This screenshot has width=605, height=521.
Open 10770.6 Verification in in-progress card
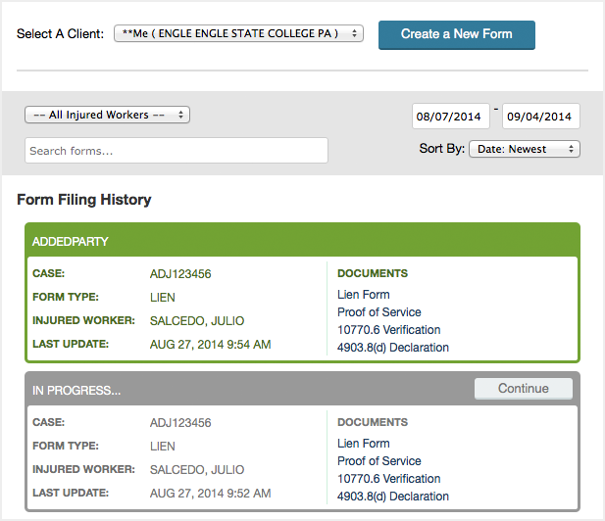coord(389,479)
